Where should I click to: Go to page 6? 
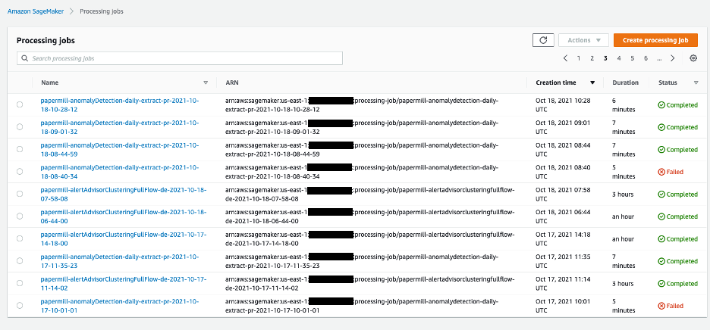tap(646, 58)
